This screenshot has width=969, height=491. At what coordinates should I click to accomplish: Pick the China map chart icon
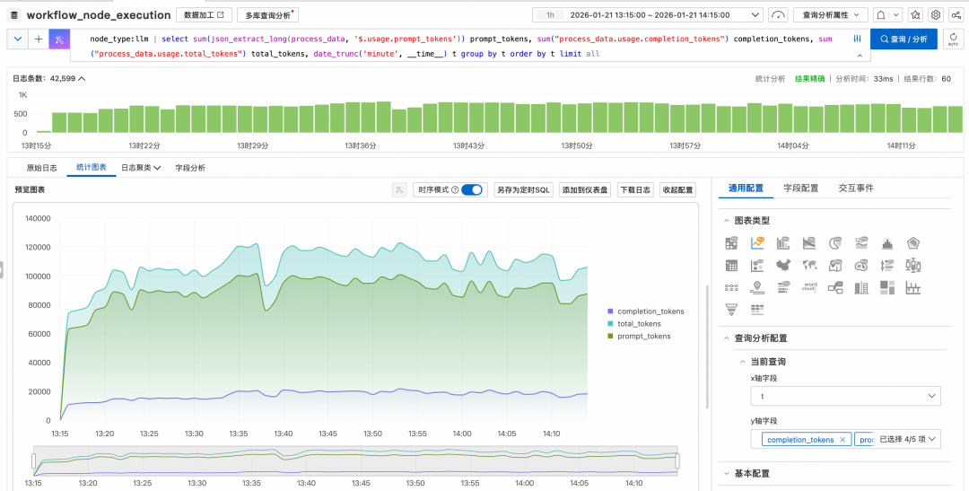[784, 266]
